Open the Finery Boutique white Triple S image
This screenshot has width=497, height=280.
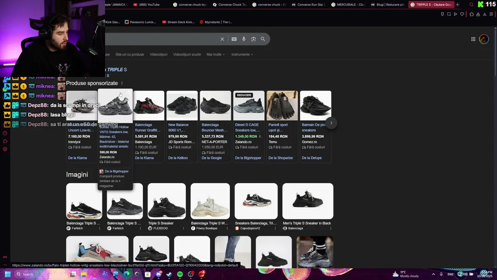point(210,201)
